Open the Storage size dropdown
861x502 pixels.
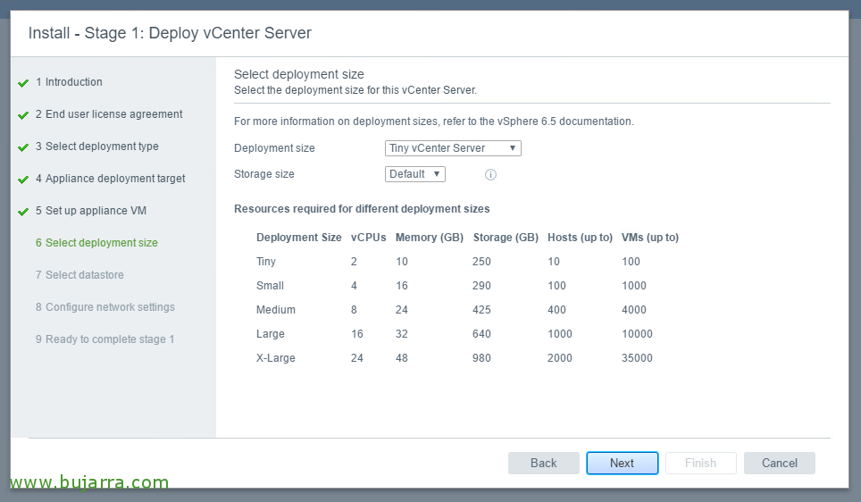coord(415,174)
